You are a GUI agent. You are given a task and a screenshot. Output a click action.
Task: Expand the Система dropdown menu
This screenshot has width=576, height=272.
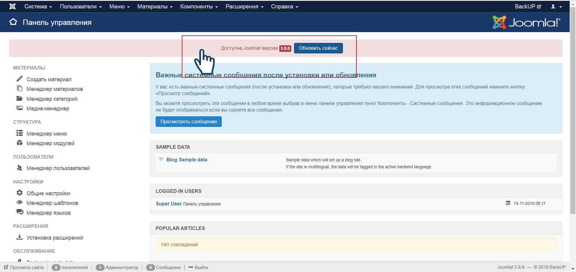[38, 6]
